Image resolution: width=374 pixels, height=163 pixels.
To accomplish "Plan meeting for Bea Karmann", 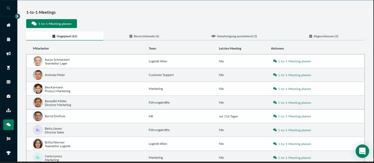I will 292,89.
